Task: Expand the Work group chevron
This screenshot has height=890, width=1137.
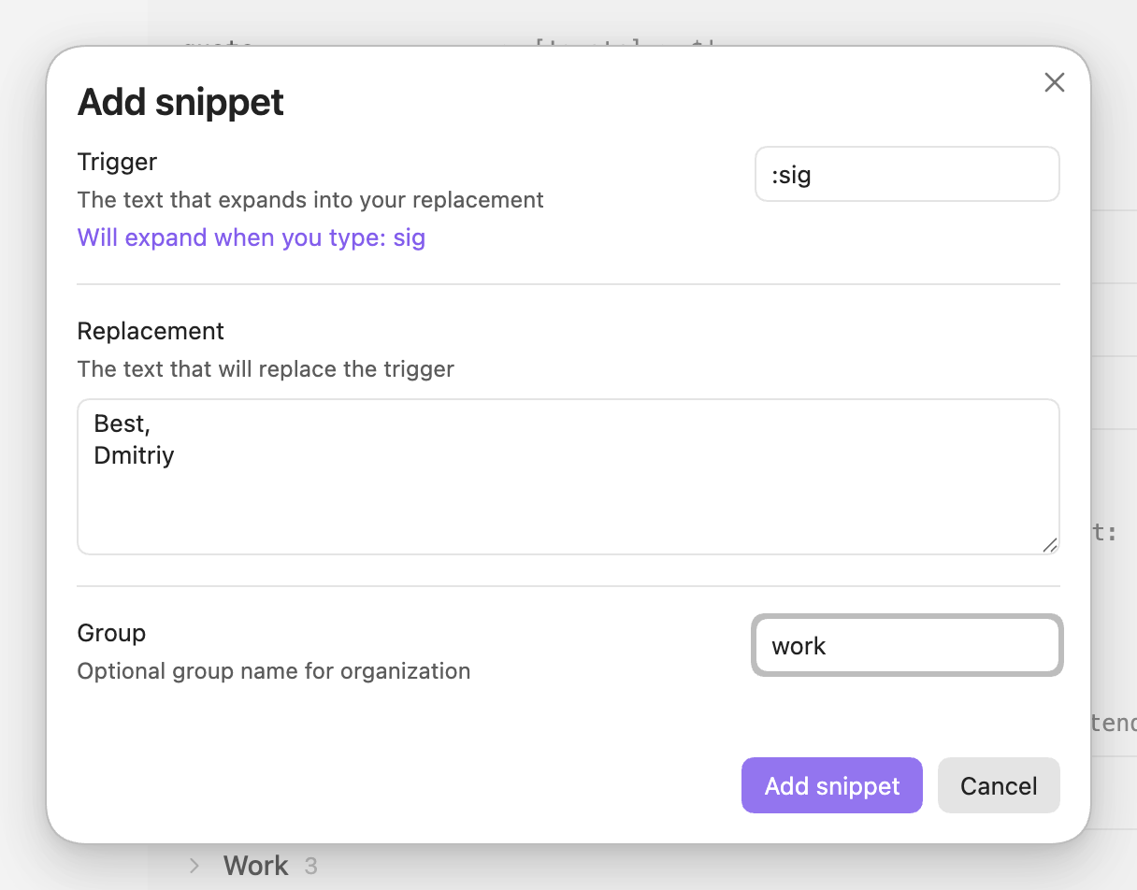Action: (194, 866)
